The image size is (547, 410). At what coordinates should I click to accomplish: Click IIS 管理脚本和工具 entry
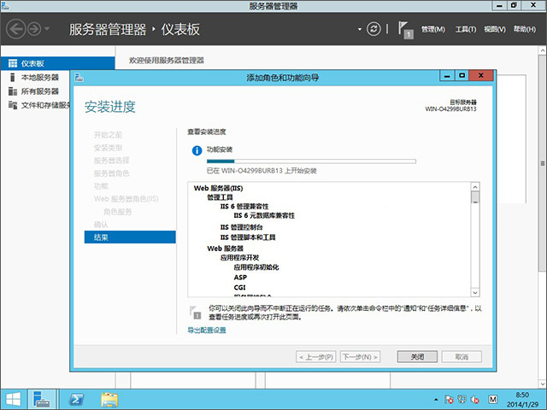pyautogui.click(x=248, y=237)
